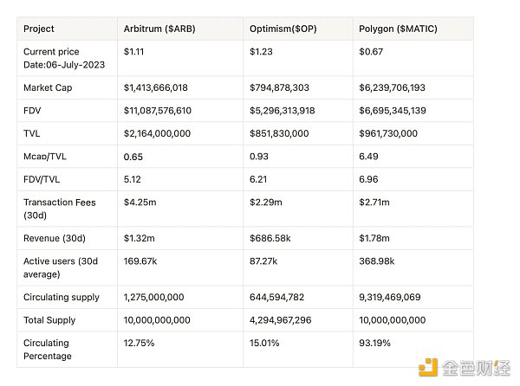Select the Optimism($OP) column header
Image resolution: width=520 pixels, height=386 pixels.
283,29
